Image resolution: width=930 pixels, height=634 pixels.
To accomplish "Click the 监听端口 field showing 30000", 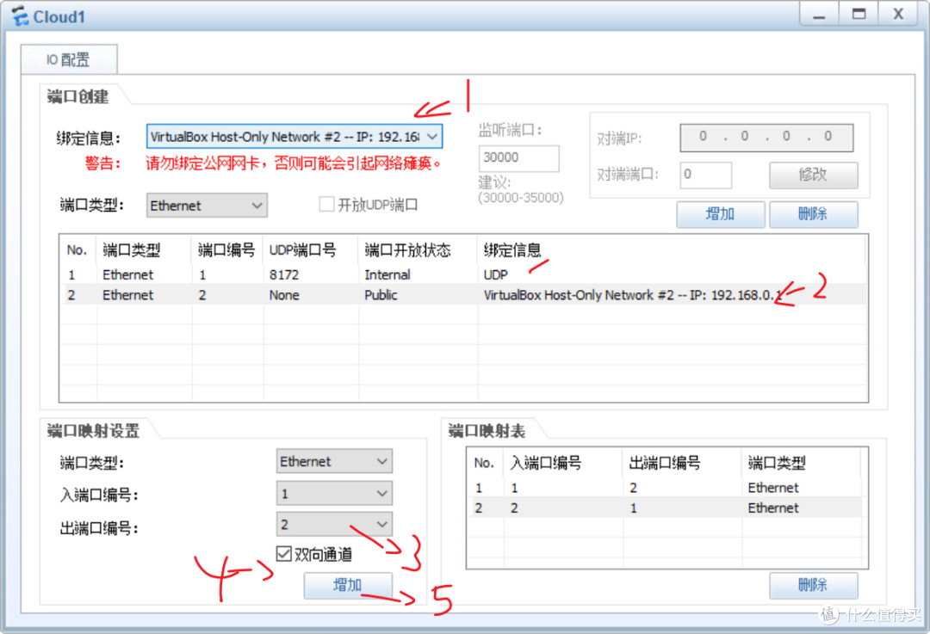I will pos(518,157).
